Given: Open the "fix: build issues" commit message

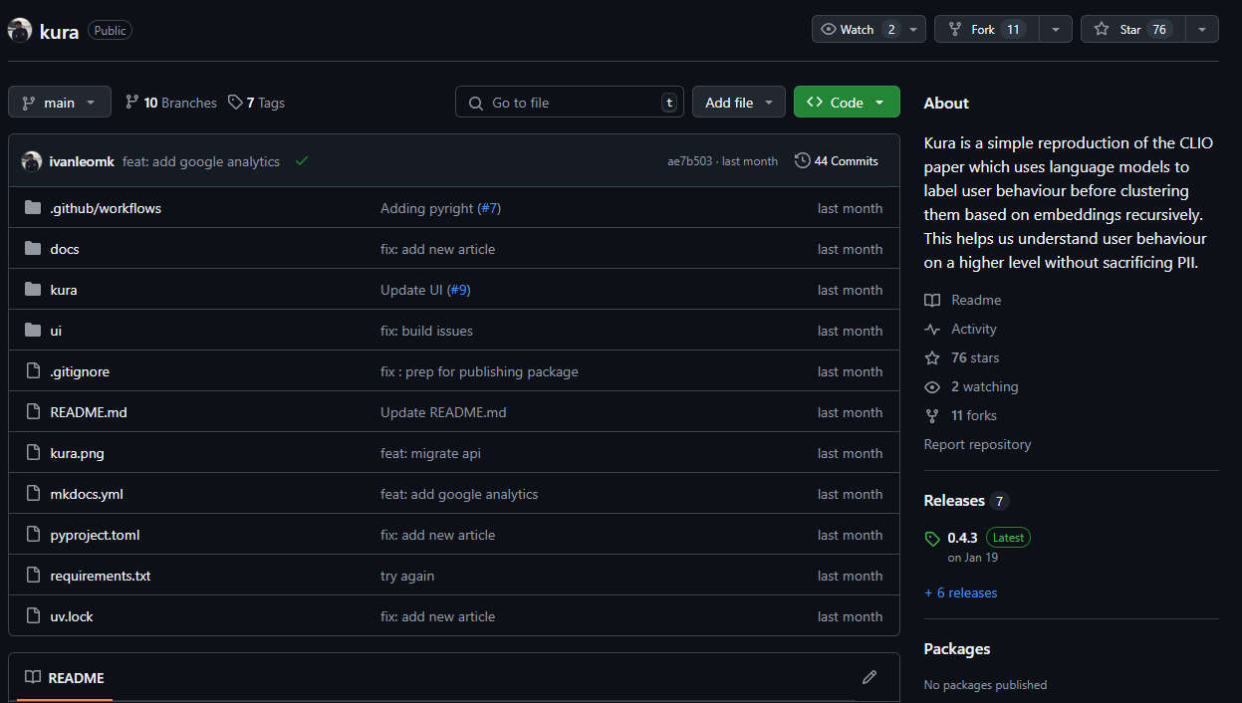Looking at the screenshot, I should 426,331.
